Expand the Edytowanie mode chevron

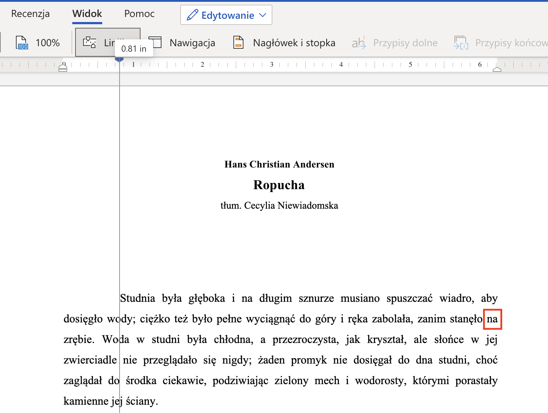[x=263, y=15]
